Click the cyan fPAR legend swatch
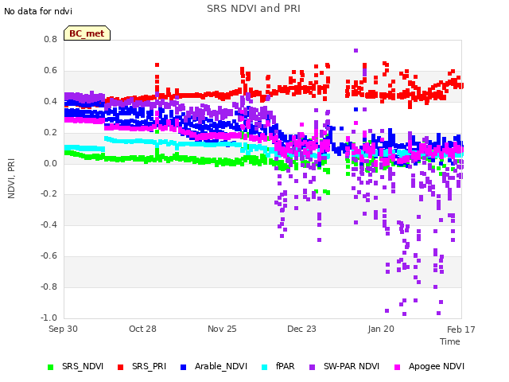 click(x=265, y=367)
